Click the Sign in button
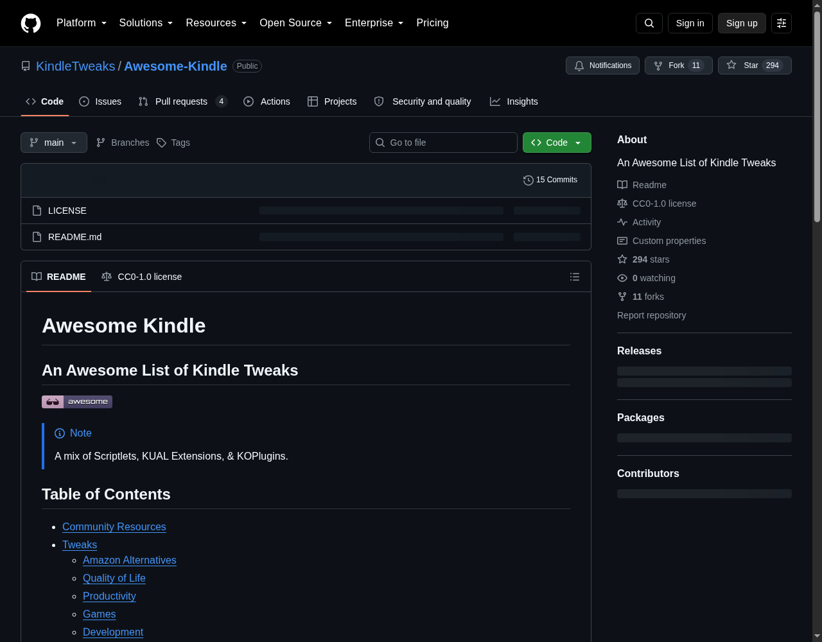Viewport: 822px width, 642px height. pyautogui.click(x=690, y=23)
